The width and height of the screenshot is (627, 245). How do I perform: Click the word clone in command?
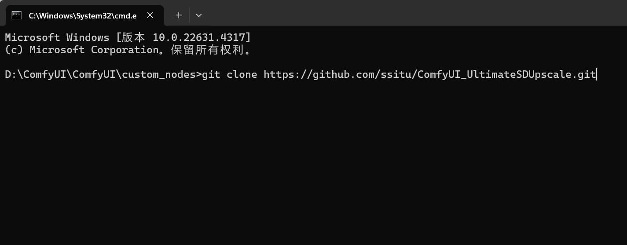(242, 74)
